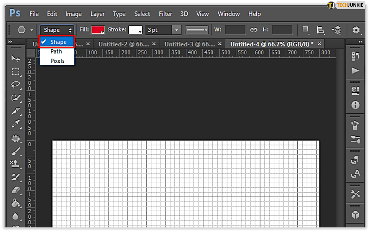
Task: Open the stroke width dropdown arrow
Action: pyautogui.click(x=176, y=30)
